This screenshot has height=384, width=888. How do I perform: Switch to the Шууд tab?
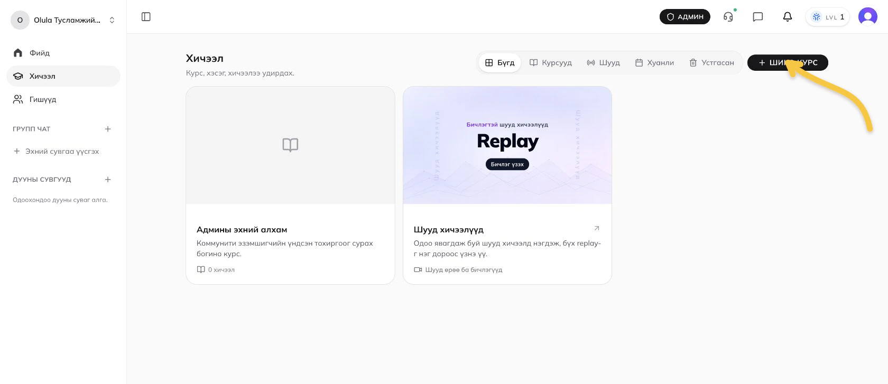603,63
